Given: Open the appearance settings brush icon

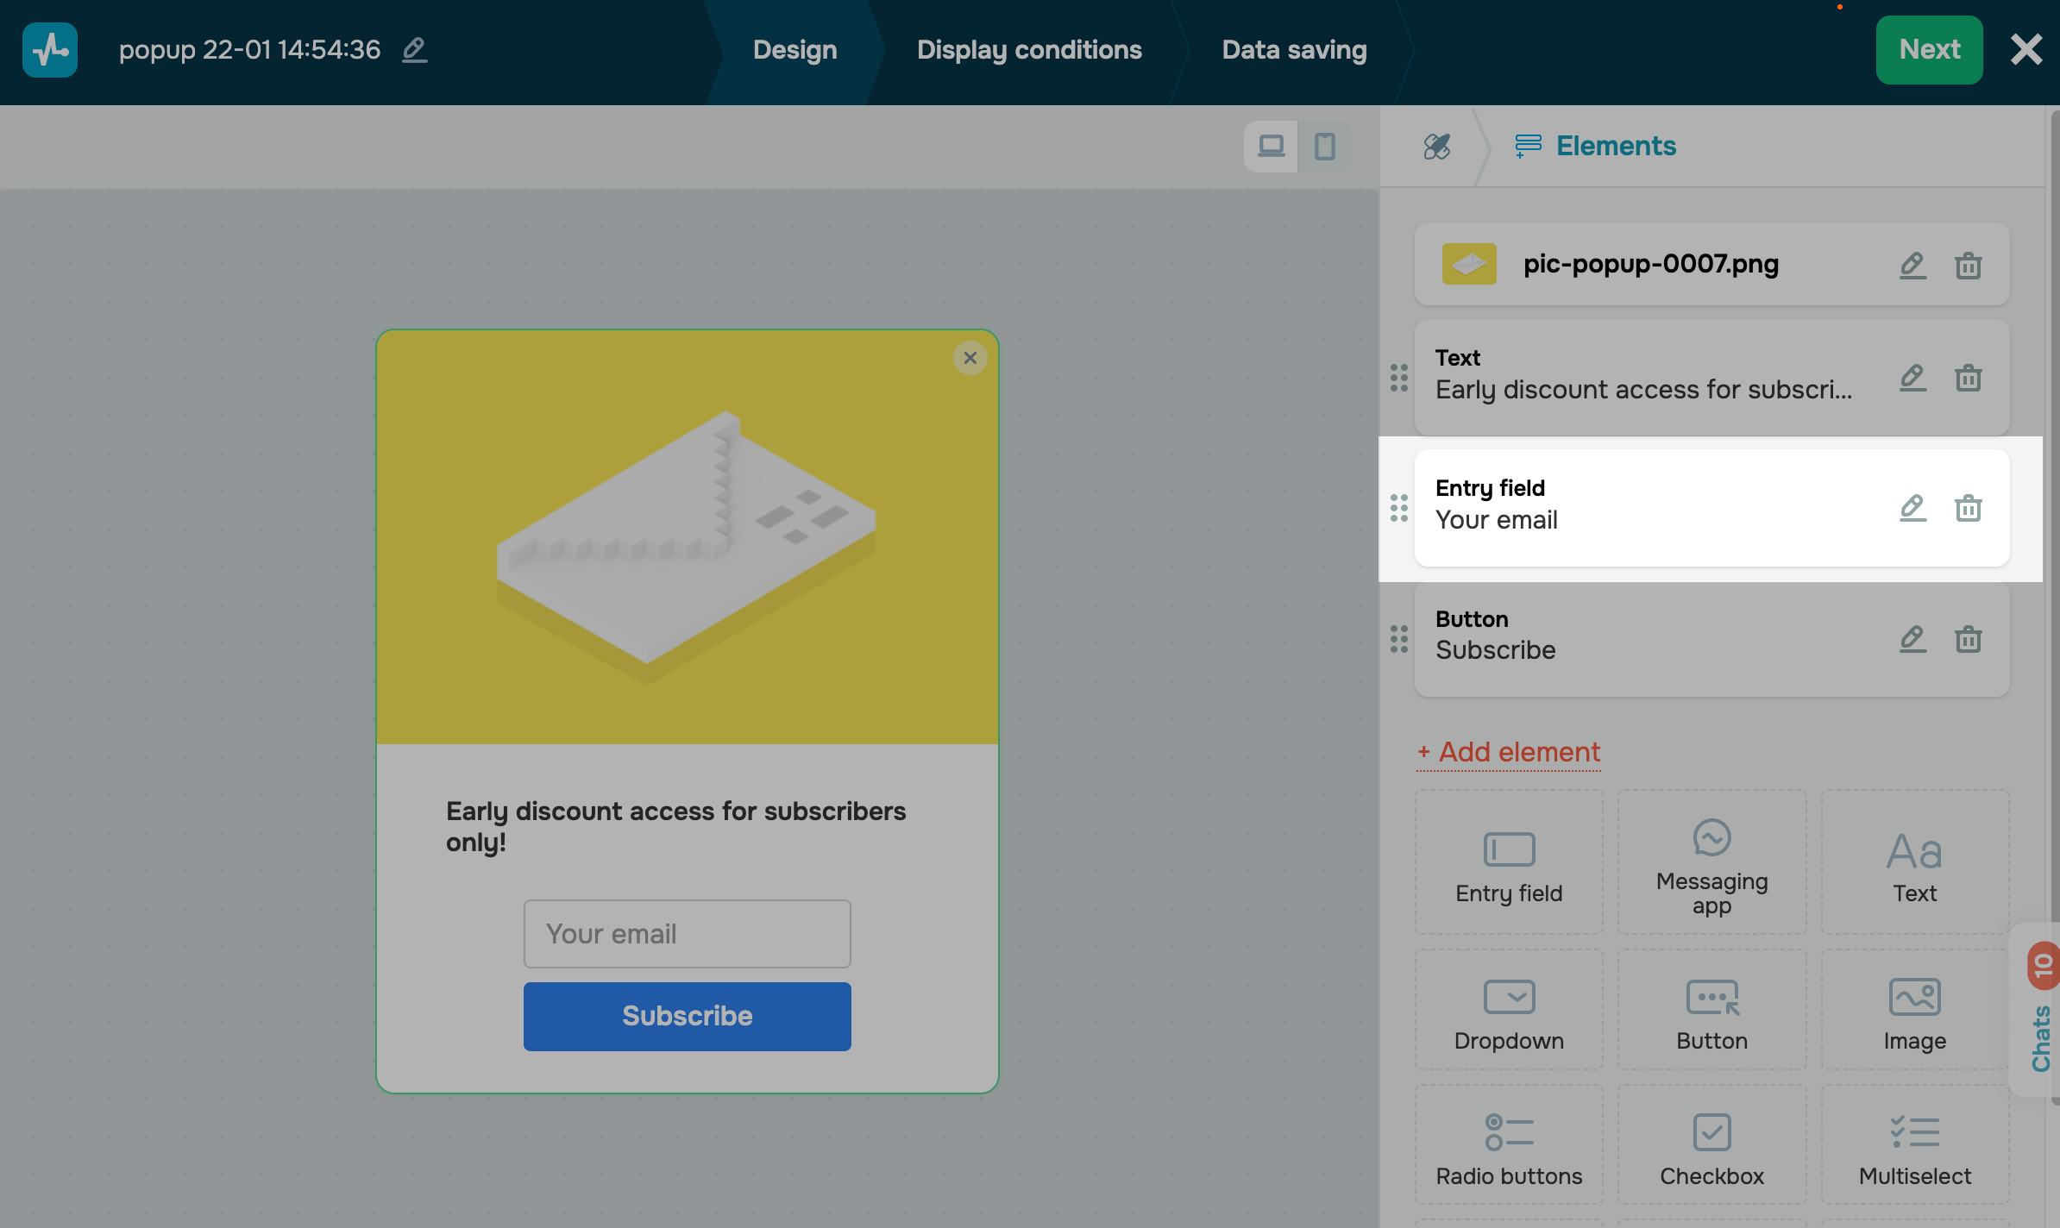Looking at the screenshot, I should [1437, 147].
